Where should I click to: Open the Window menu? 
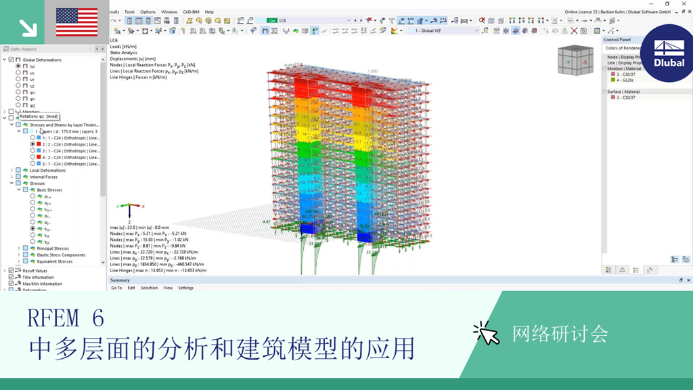[x=169, y=12]
